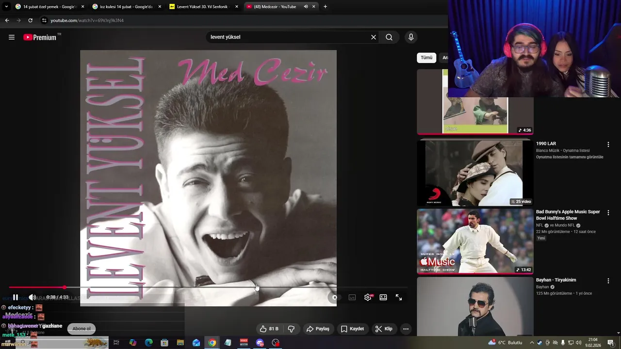Switch to kız kulesi 14 şubat tab
This screenshot has width=621, height=349.
click(126, 7)
